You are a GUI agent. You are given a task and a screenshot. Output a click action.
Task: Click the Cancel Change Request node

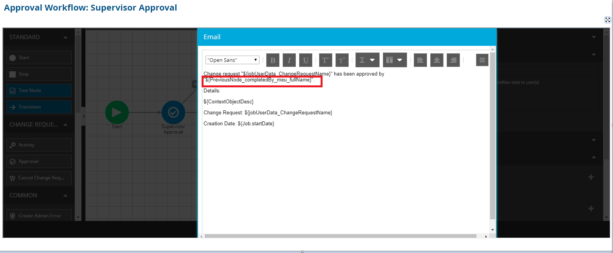[38, 177]
